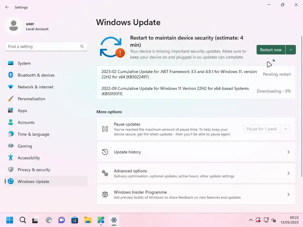Viewport: 303px width, 227px height.
Task: Click the Network wifi icon in sidebar
Action: pos(11,87)
